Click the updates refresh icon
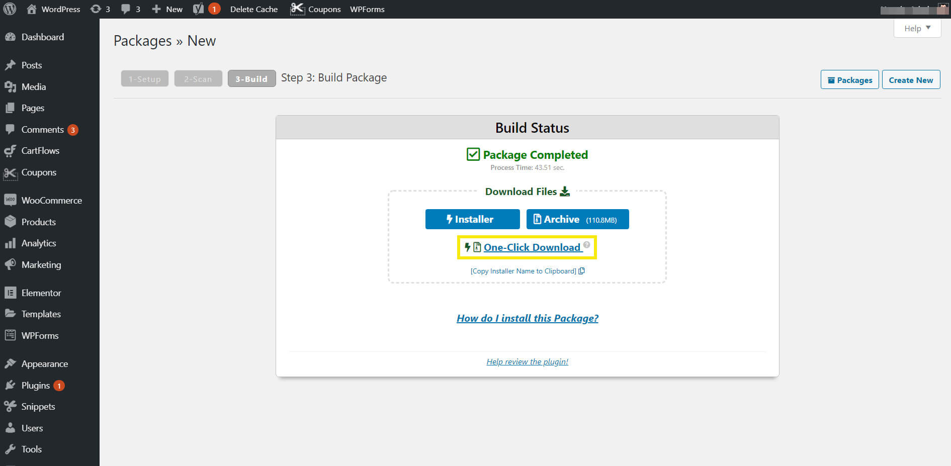The image size is (951, 466). click(96, 9)
